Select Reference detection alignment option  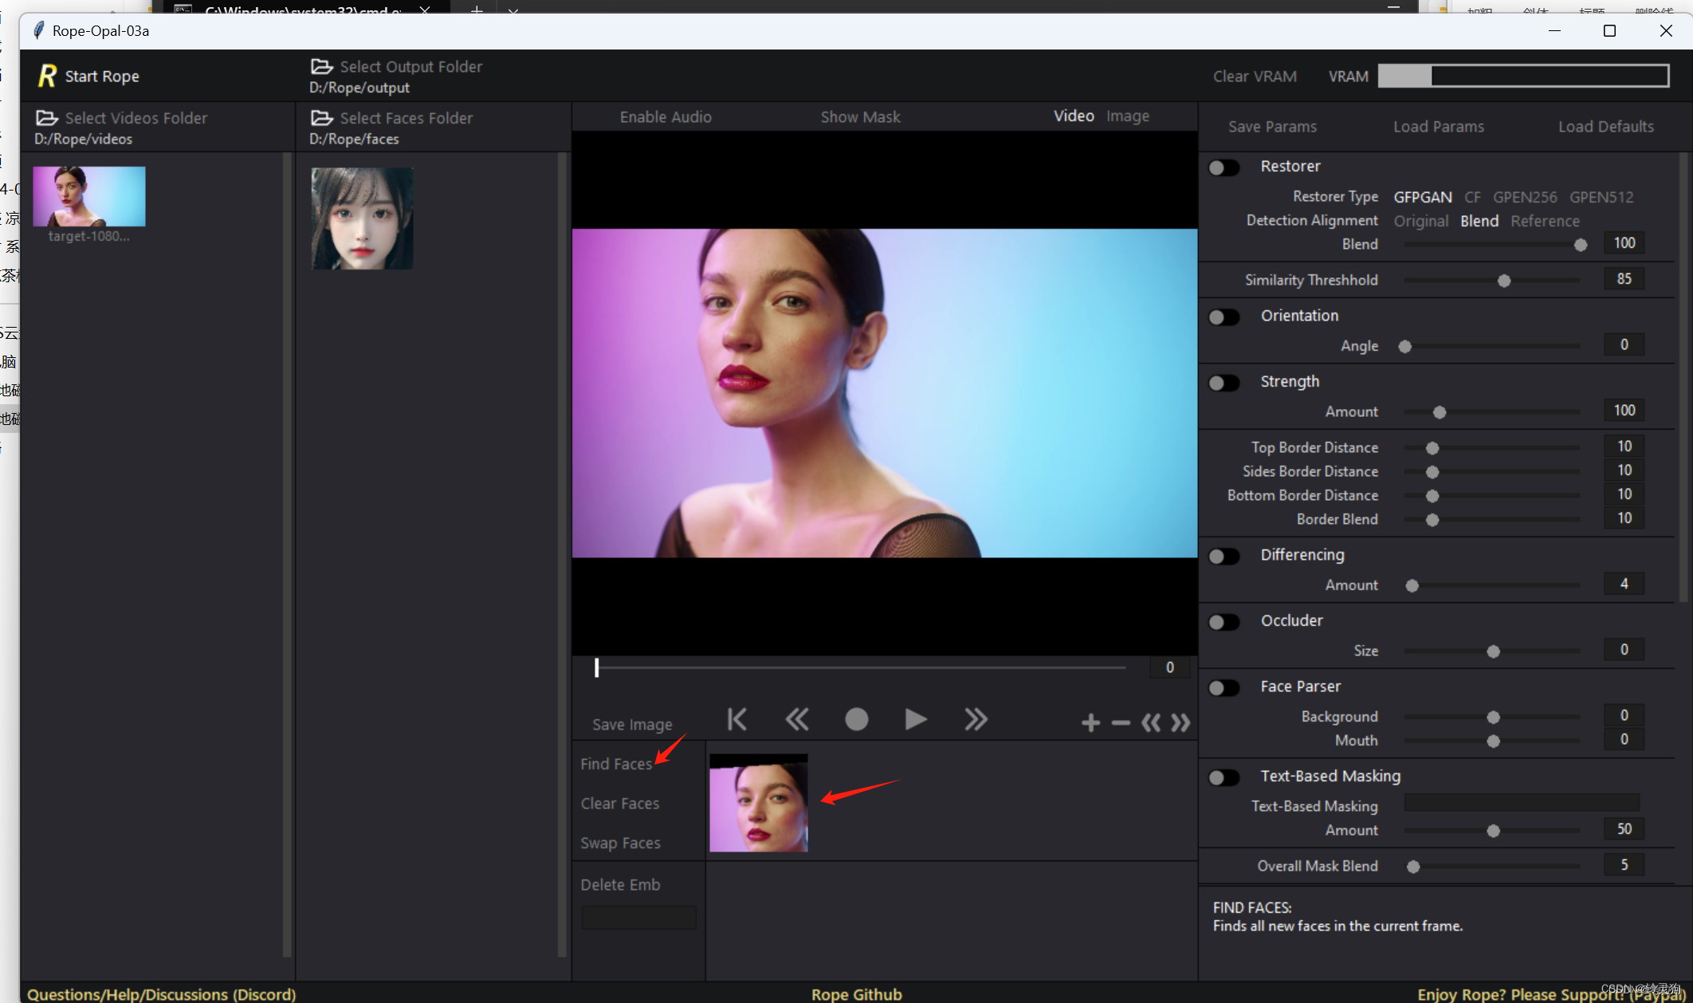click(x=1544, y=221)
